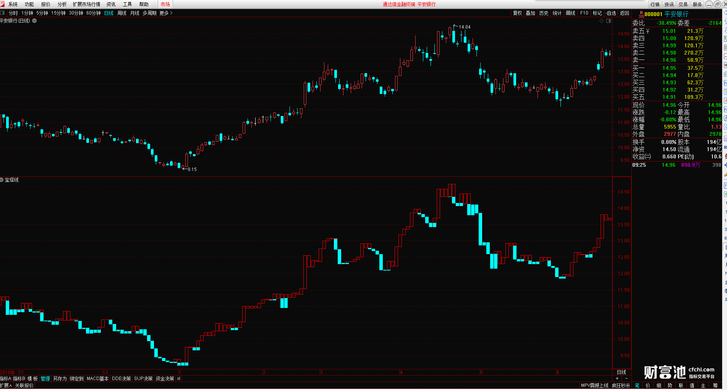Open the 功能 menu
The width and height of the screenshot is (727, 390).
point(29,4)
